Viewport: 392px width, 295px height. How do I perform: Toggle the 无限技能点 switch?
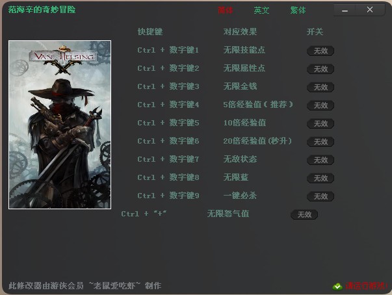click(320, 51)
